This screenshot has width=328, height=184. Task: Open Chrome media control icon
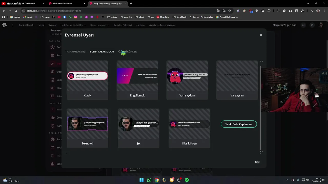pos(312,11)
